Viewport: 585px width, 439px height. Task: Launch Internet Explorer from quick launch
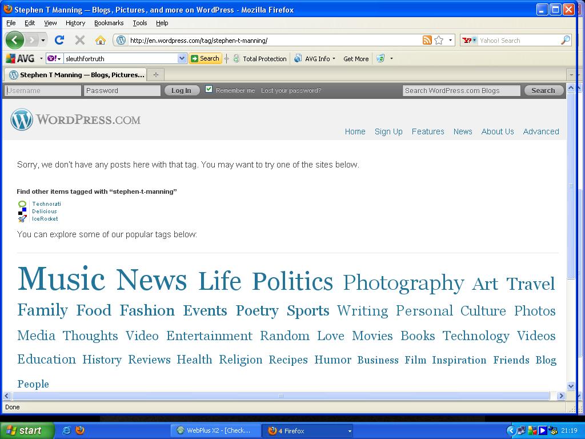66,430
